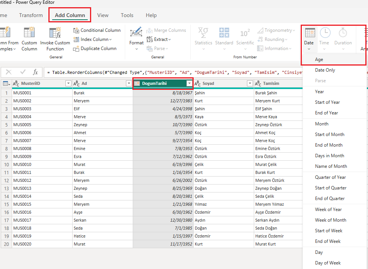Click the Duration stopwatch icon
368x269 pixels.
[343, 33]
